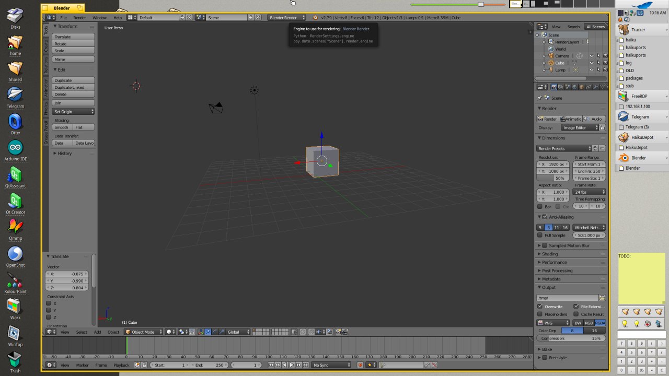Open the Add menu in 3D view header
Viewport: 669px width, 376px height.
point(97,332)
